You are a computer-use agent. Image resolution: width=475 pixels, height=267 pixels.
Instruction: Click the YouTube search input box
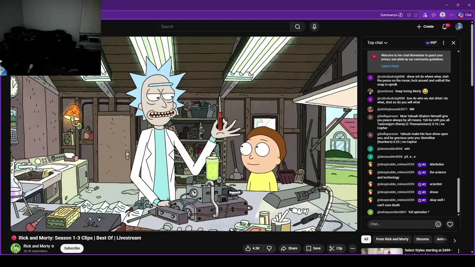click(224, 27)
